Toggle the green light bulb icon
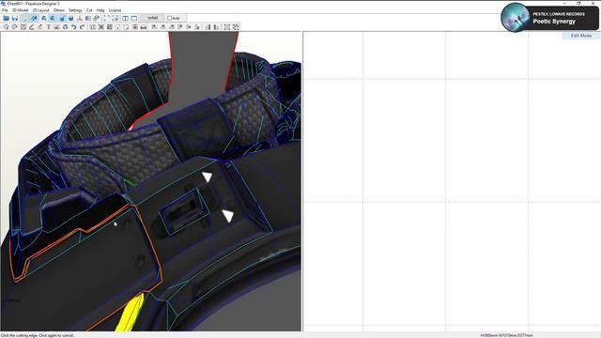The height and width of the screenshot is (338, 601). (x=24, y=18)
